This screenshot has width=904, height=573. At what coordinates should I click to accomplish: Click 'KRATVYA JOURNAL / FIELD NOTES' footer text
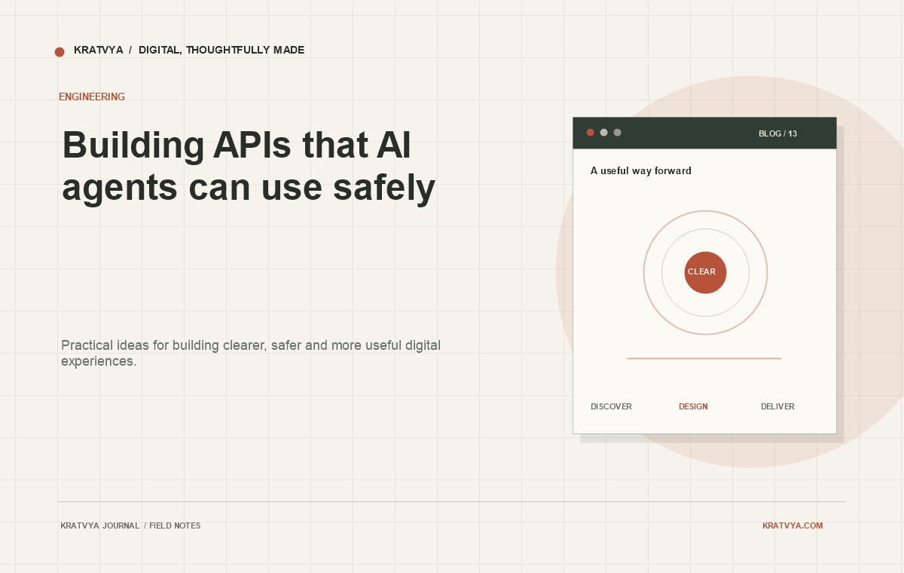pos(130,526)
